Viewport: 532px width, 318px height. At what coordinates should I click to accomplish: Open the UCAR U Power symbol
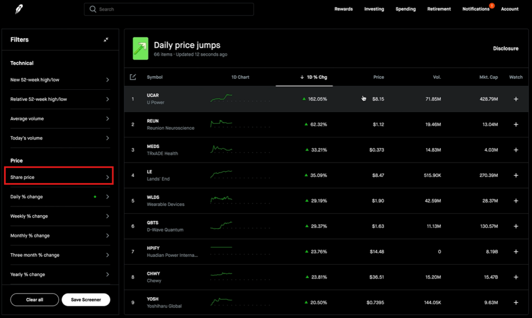point(155,99)
